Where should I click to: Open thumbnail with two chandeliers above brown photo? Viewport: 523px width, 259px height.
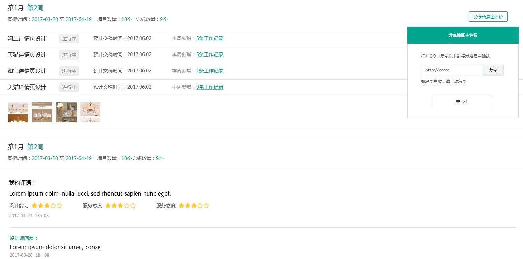coord(18,112)
